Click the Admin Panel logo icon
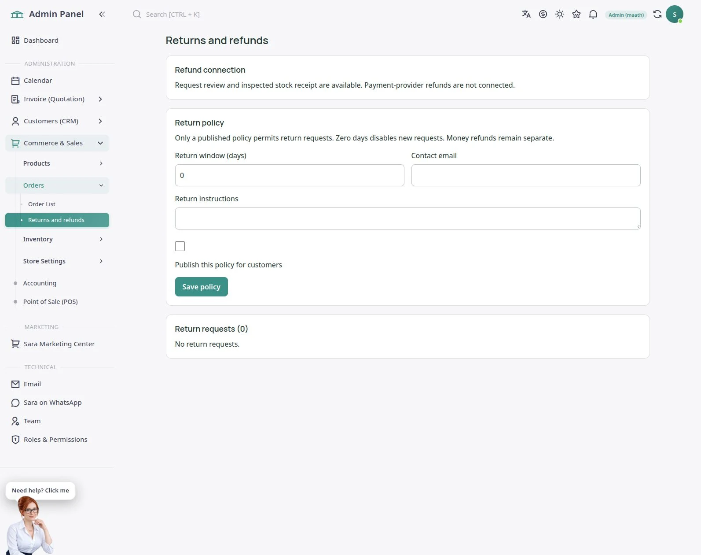This screenshot has width=701, height=555. pyautogui.click(x=17, y=14)
